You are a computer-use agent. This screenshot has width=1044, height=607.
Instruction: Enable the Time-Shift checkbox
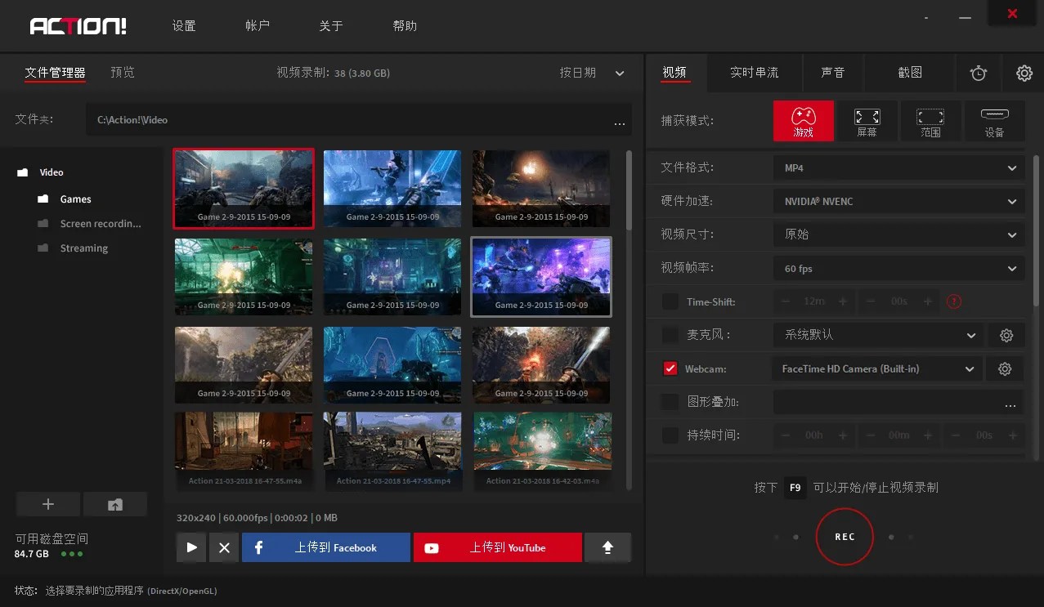[x=670, y=301]
